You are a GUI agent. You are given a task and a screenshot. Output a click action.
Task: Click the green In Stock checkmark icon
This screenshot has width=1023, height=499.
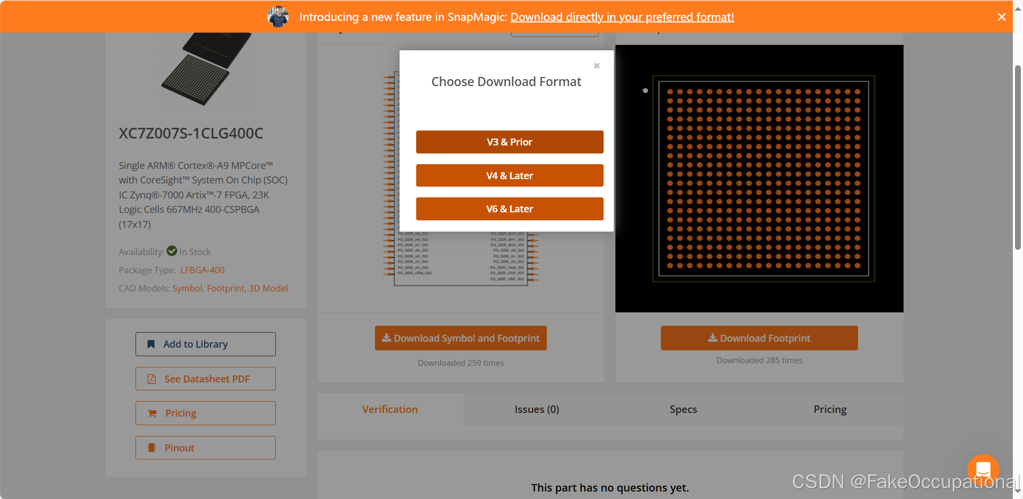[x=172, y=251]
